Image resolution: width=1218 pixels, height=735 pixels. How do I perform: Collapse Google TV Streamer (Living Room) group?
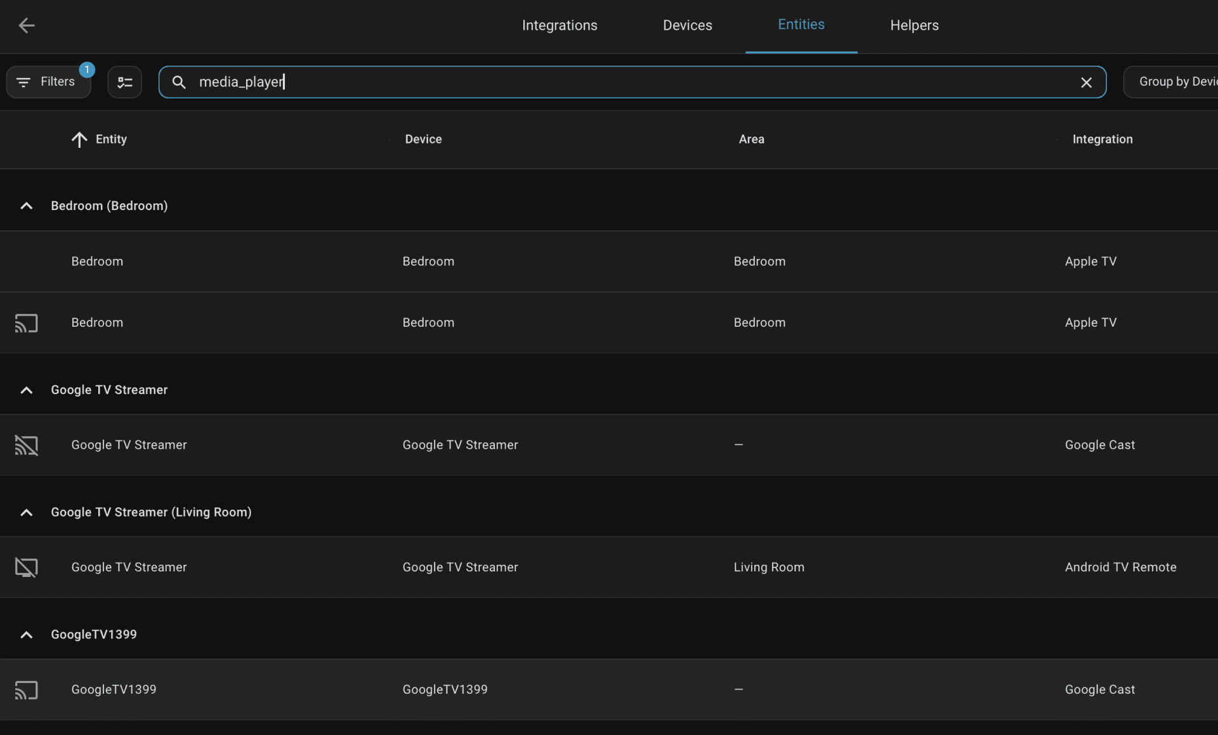(x=27, y=512)
